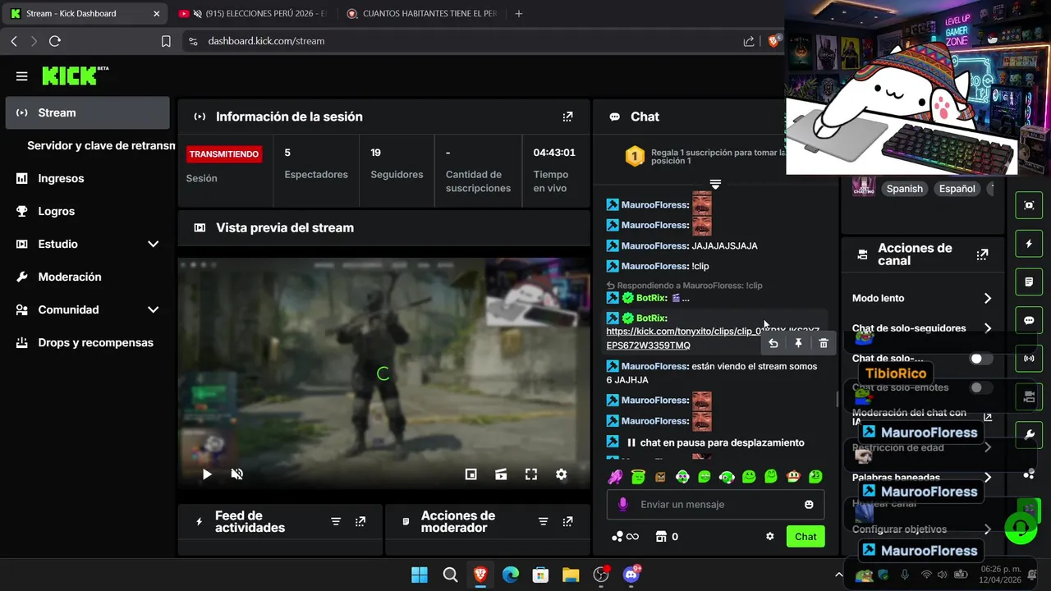Click the broadcast signal icon in right sidebar
1051x591 pixels.
1029,359
